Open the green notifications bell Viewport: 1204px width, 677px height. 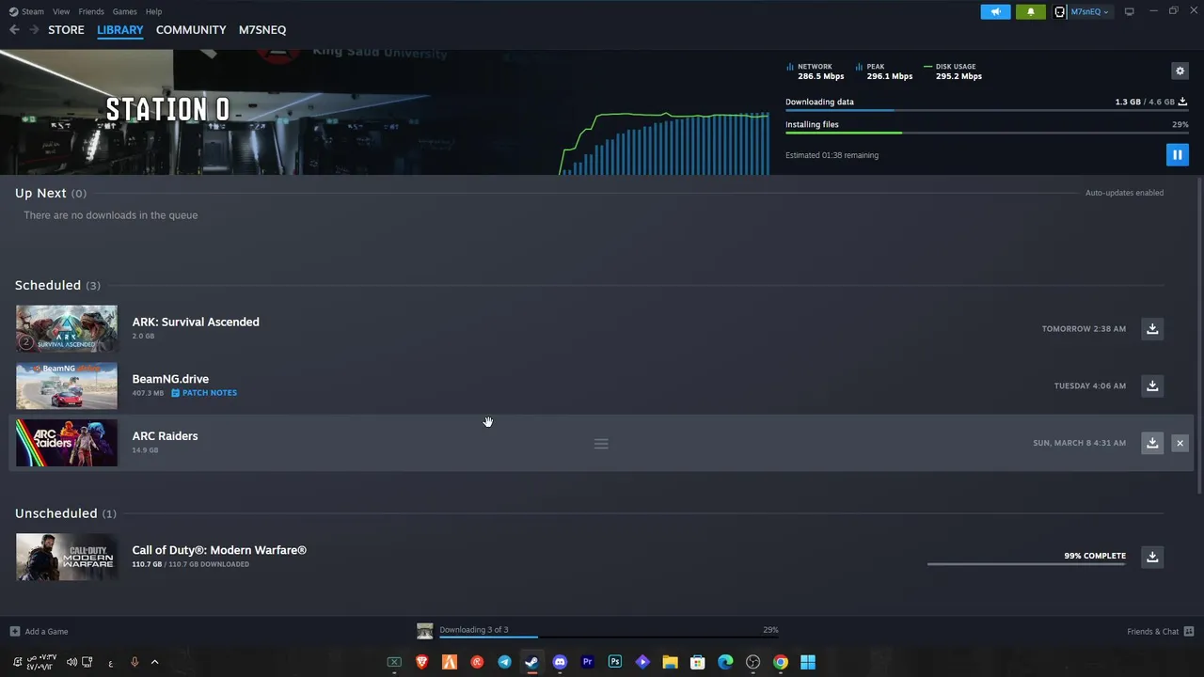click(1030, 11)
